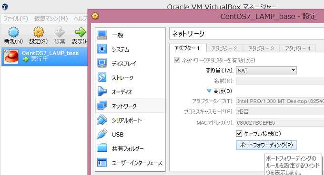This screenshot has width=324, height=175.
Task: Click the 共有フォルダー category label
Action: [128, 148]
